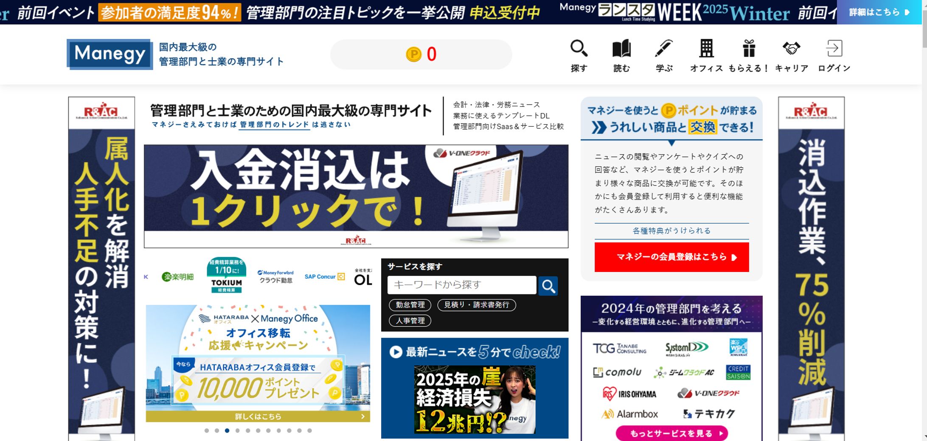The width and height of the screenshot is (927, 441).
Task: Click the 読む open book icon
Action: point(621,49)
